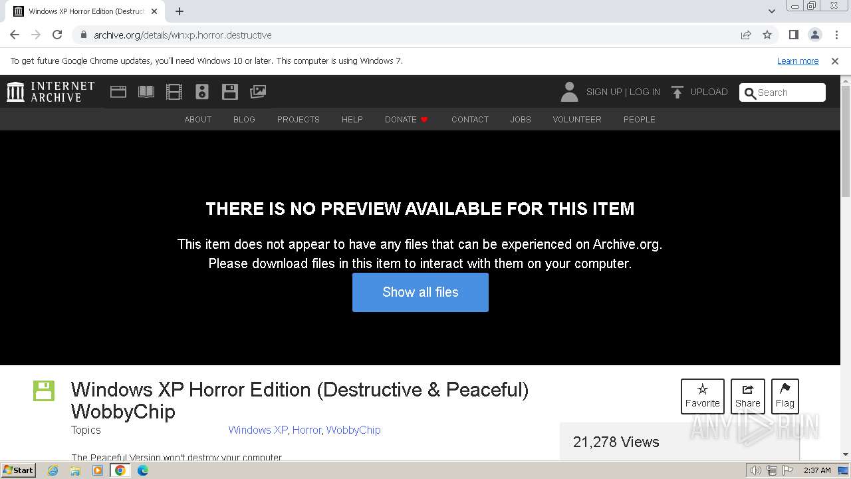The width and height of the screenshot is (851, 479).
Task: Open the Chrome profile icon
Action: pyautogui.click(x=815, y=35)
